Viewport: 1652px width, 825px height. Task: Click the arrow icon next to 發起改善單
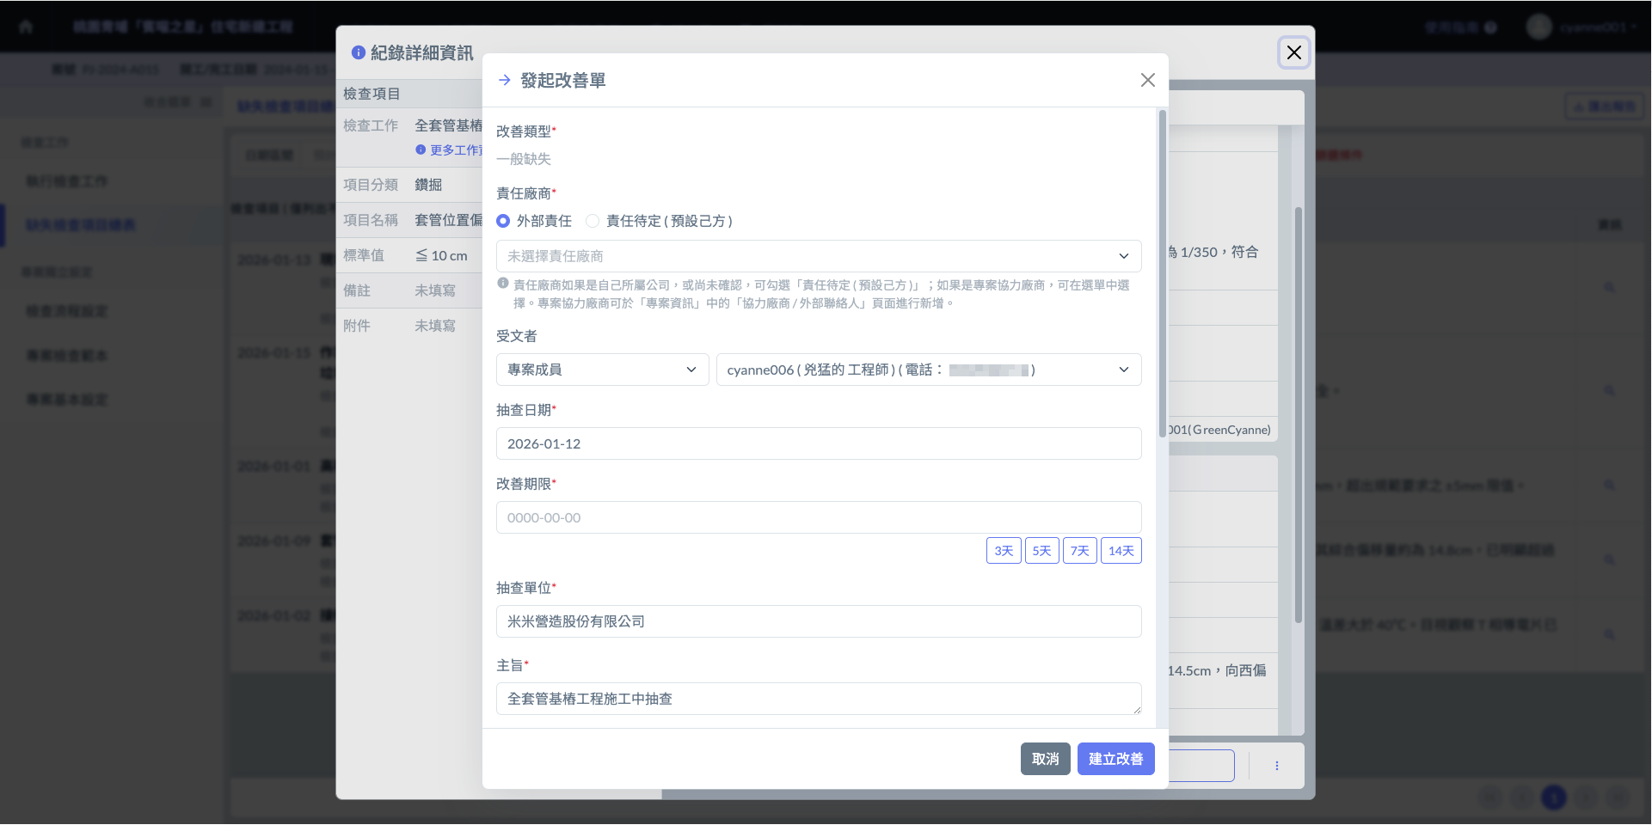click(505, 80)
